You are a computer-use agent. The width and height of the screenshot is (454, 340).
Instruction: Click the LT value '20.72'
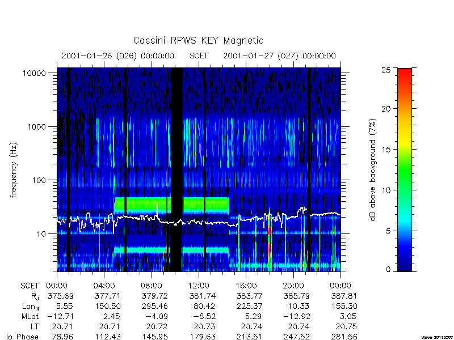158,327
